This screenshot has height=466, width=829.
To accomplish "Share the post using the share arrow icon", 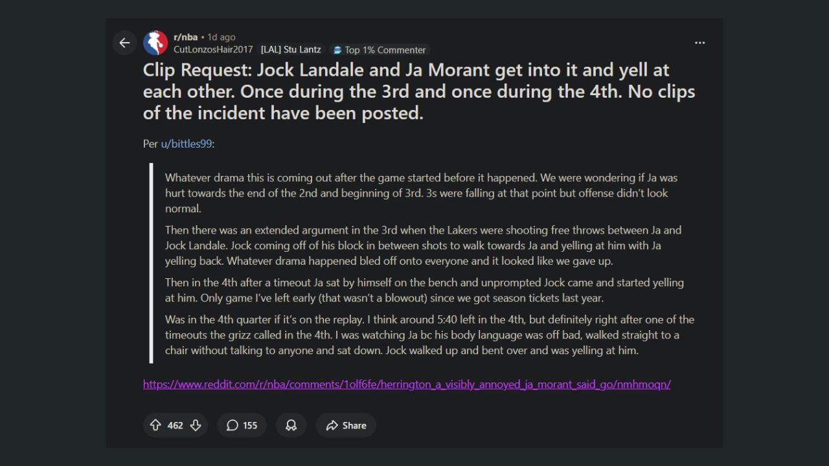I will pyautogui.click(x=332, y=425).
